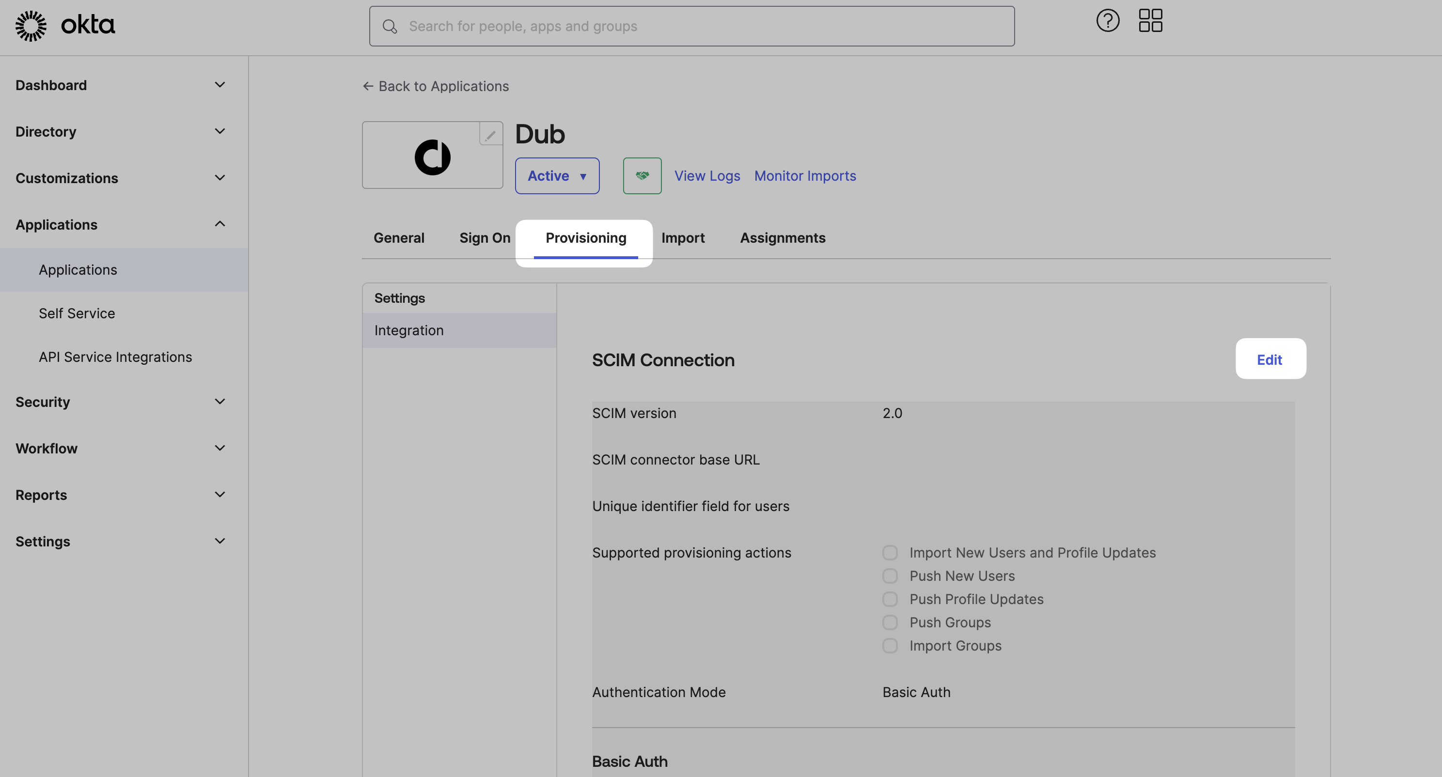1442x777 pixels.
Task: Expand the Settings sidebar menu chevron
Action: click(x=220, y=541)
